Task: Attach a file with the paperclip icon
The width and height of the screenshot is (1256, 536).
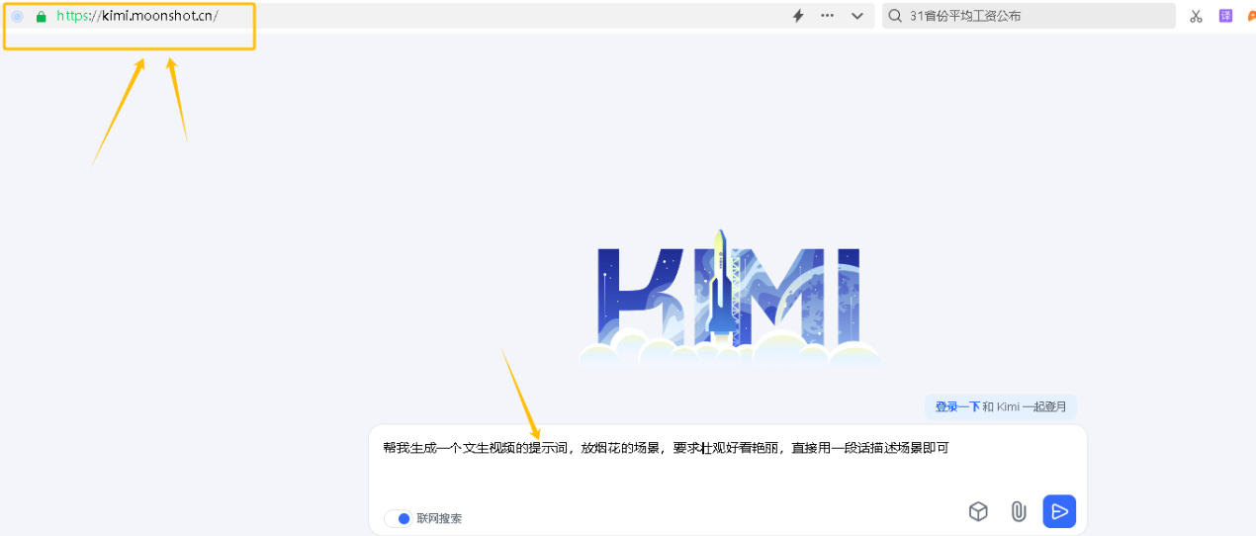Action: pyautogui.click(x=1018, y=511)
